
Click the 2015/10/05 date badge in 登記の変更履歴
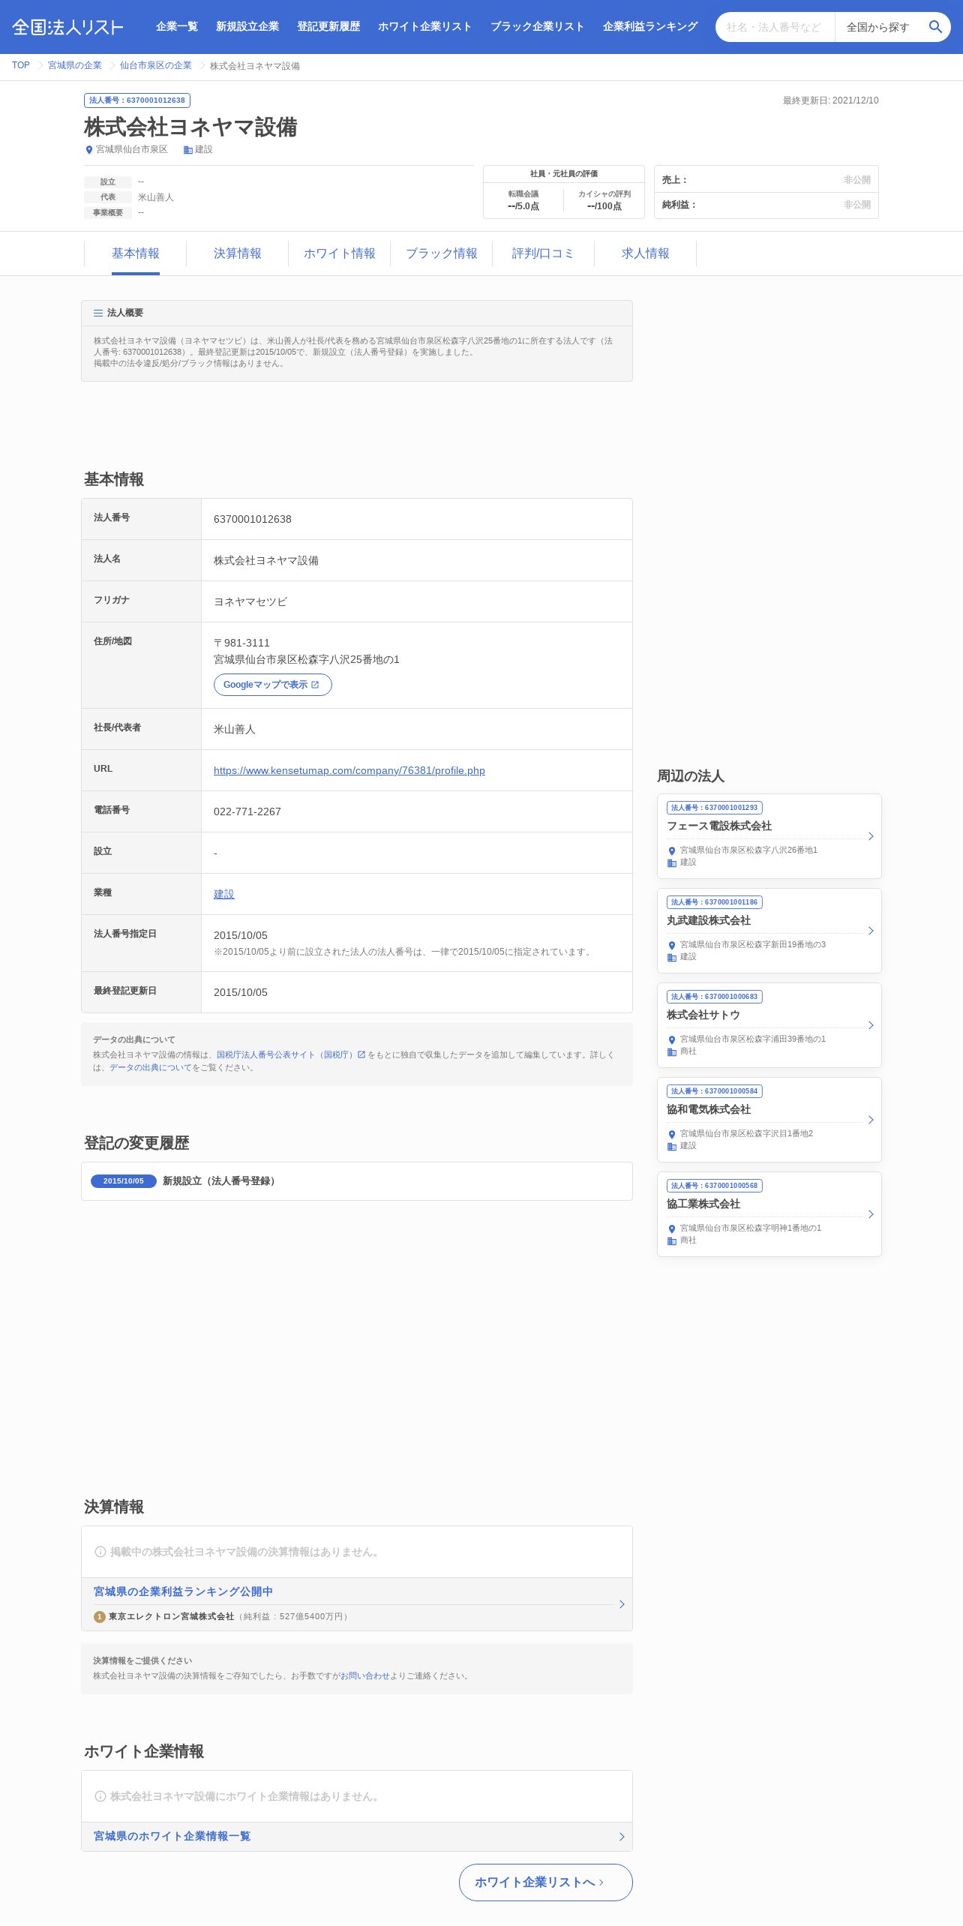(x=124, y=1181)
